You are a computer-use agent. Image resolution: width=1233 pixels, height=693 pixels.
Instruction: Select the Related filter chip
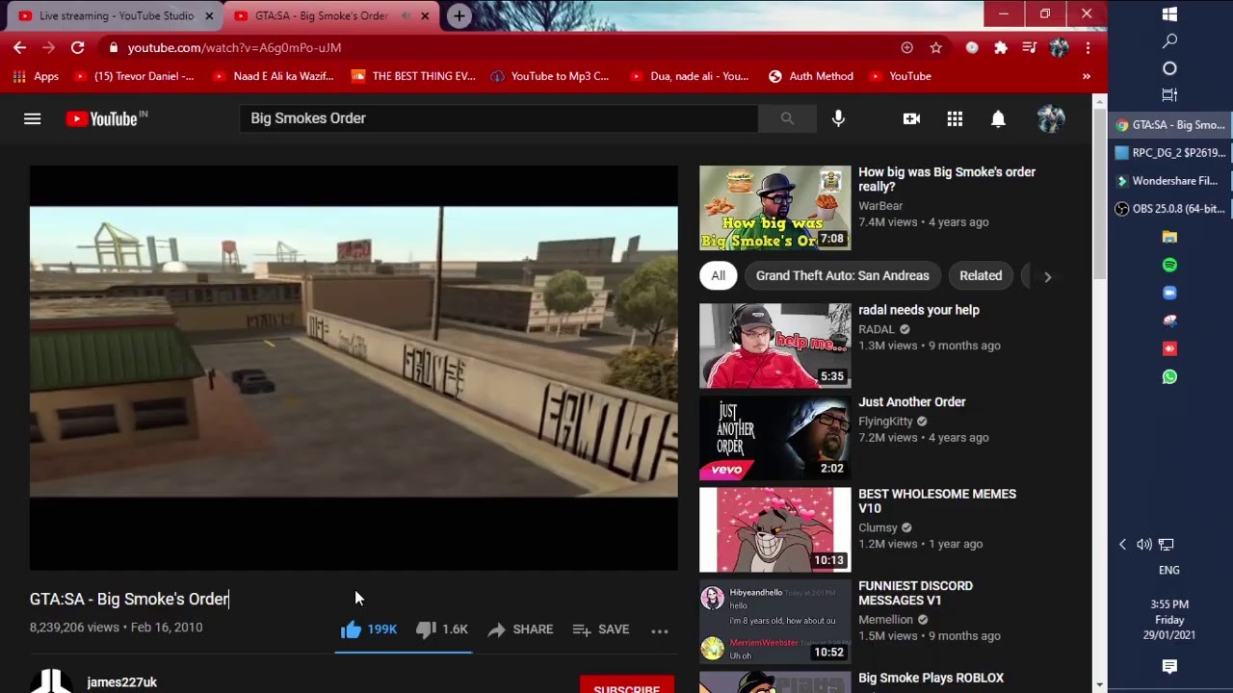tap(981, 275)
